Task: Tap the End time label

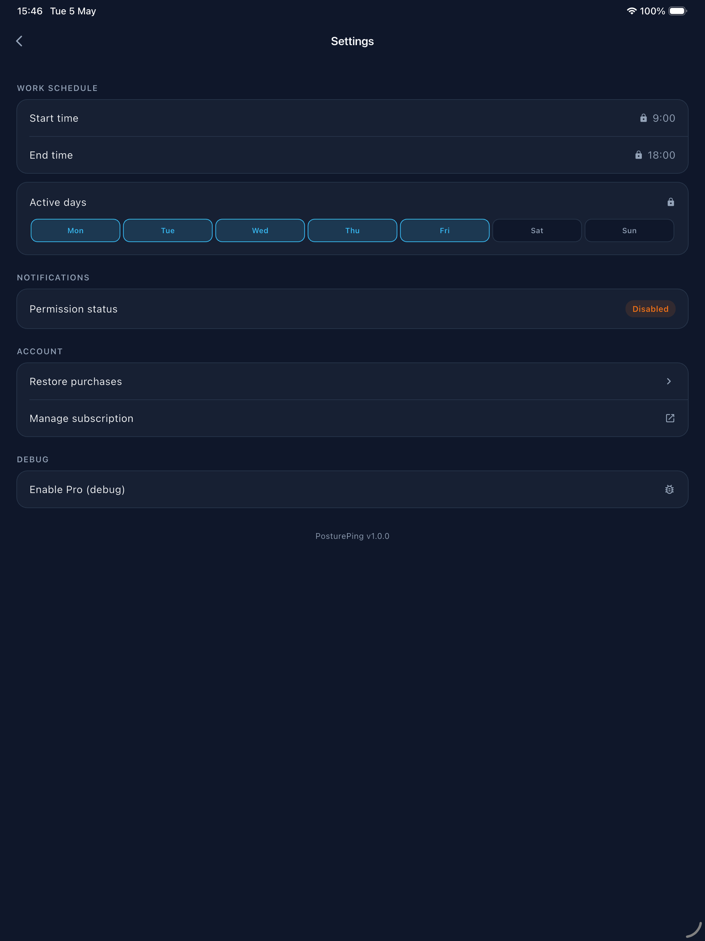Action: tap(51, 155)
